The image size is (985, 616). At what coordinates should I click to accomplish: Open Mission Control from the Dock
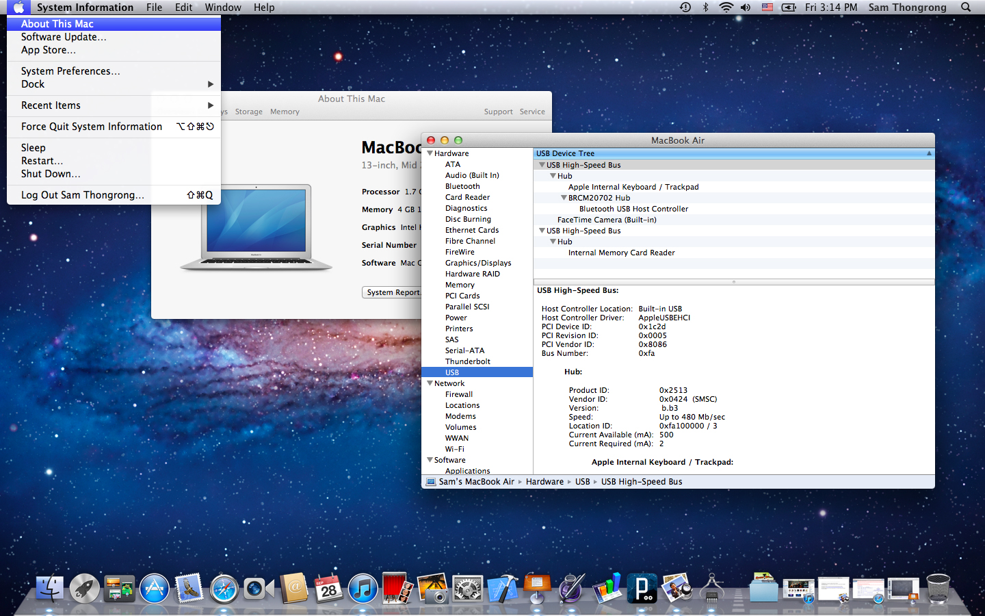(x=120, y=589)
